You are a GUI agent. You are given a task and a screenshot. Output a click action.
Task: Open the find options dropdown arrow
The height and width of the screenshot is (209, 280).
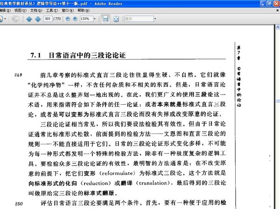(x=155, y=19)
